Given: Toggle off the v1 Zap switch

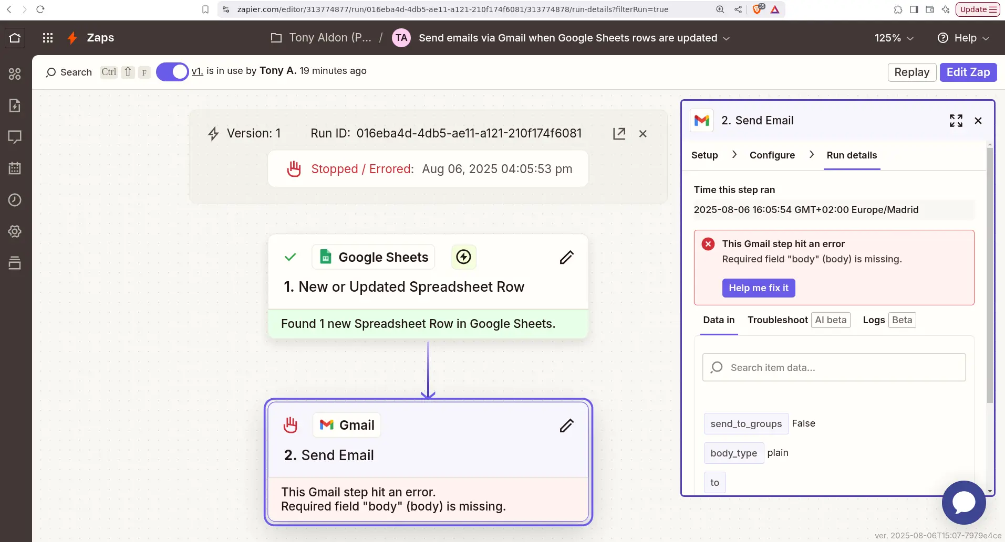Looking at the screenshot, I should 172,71.
